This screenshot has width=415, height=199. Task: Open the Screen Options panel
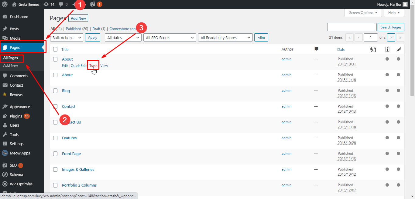tap(363, 12)
